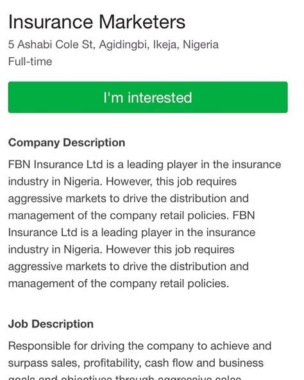Tap the green I'm interested button
This screenshot has width=304, height=380.
click(148, 97)
